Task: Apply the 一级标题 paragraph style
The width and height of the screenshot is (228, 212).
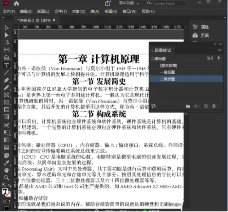Action: point(168,72)
